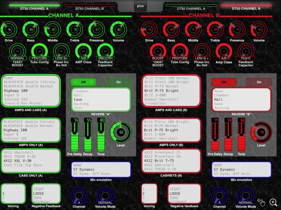Open the CABS ONLY (A) picker list
This screenshot has width=281, height=210.
pos(30,161)
